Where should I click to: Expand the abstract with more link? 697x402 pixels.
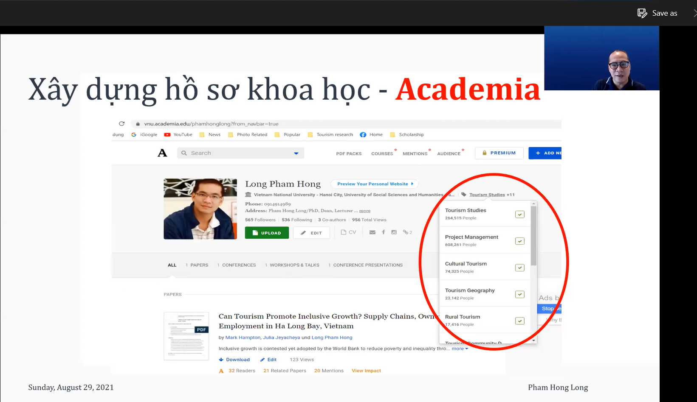(x=460, y=349)
